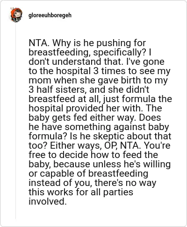This screenshot has width=187, height=227.
Task: Click the phrase 'he have something against baby'
Action: [99, 127]
